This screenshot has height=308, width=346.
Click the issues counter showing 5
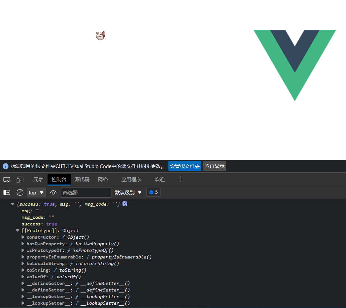[154, 192]
